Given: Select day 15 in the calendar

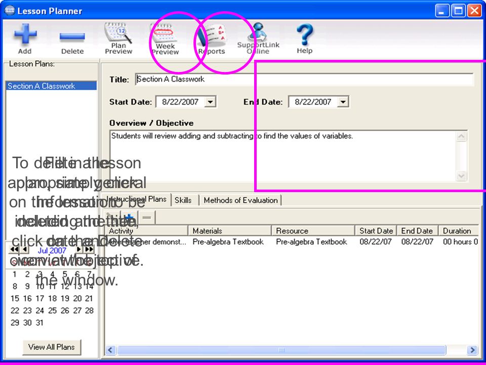Looking at the screenshot, I should pos(15,299).
